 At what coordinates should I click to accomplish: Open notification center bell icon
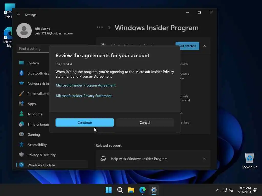pos(255,190)
